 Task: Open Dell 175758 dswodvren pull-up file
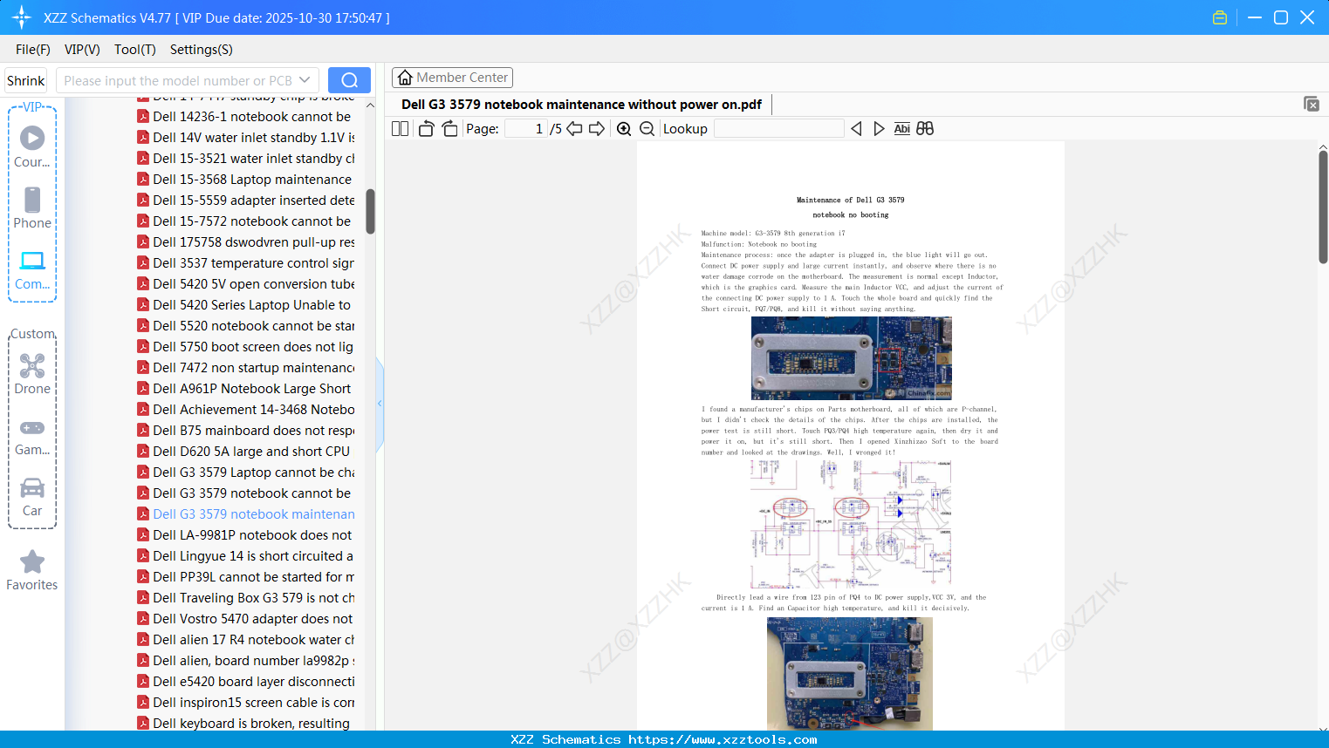[254, 242]
